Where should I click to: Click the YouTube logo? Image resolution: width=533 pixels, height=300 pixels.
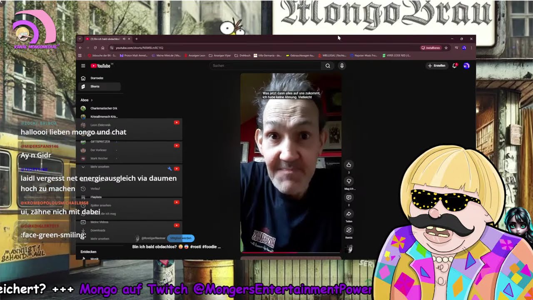point(100,66)
